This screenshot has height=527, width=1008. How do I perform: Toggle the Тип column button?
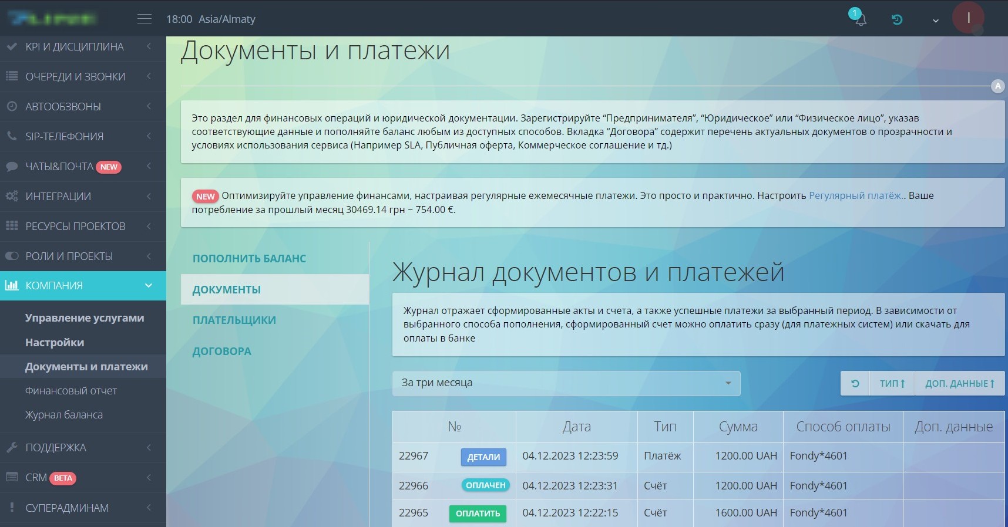tap(892, 383)
